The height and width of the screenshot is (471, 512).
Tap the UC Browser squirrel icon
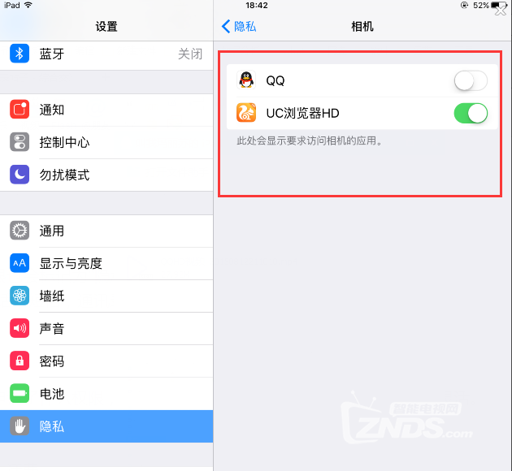[246, 113]
